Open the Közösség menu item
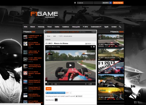 (x=41, y=27)
